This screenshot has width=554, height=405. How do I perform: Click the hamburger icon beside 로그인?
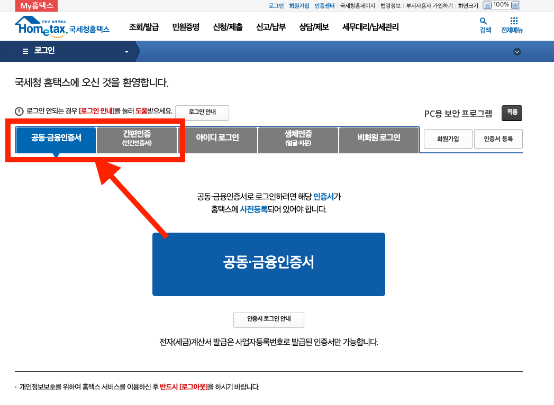click(25, 51)
